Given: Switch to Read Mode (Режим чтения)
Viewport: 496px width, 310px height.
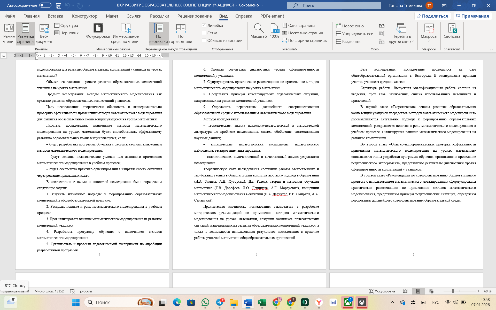Looking at the screenshot, I should pos(9,28).
